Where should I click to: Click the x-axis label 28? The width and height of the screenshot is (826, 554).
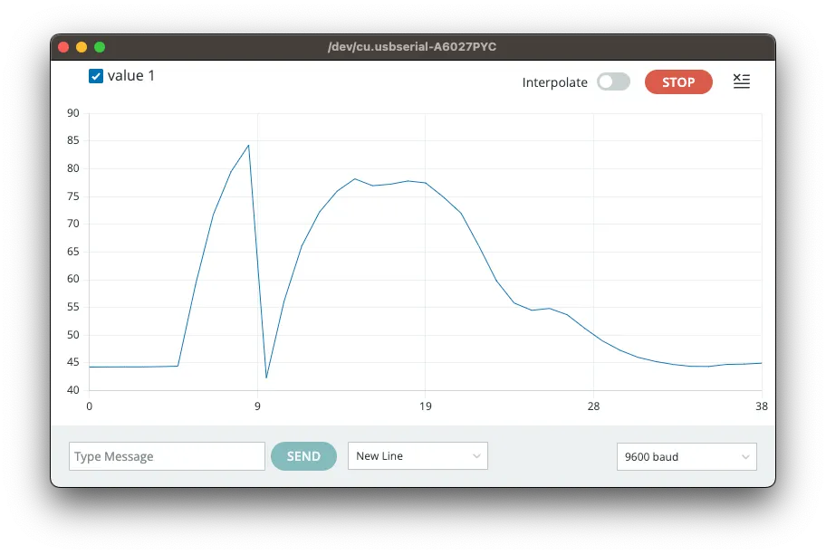(x=593, y=406)
